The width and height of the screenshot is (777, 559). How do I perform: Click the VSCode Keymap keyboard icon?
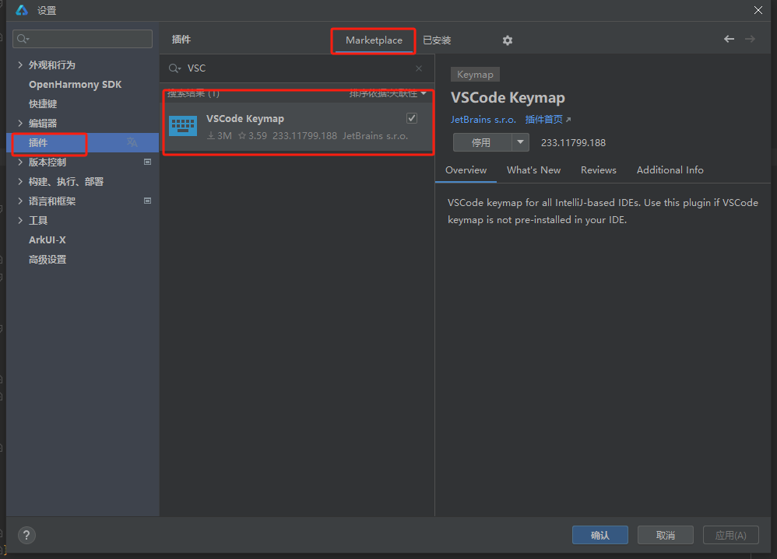(x=183, y=126)
